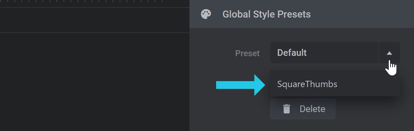The image size is (414, 131).
Task: Click the empty strip beneath the ruler
Action: [94, 20]
